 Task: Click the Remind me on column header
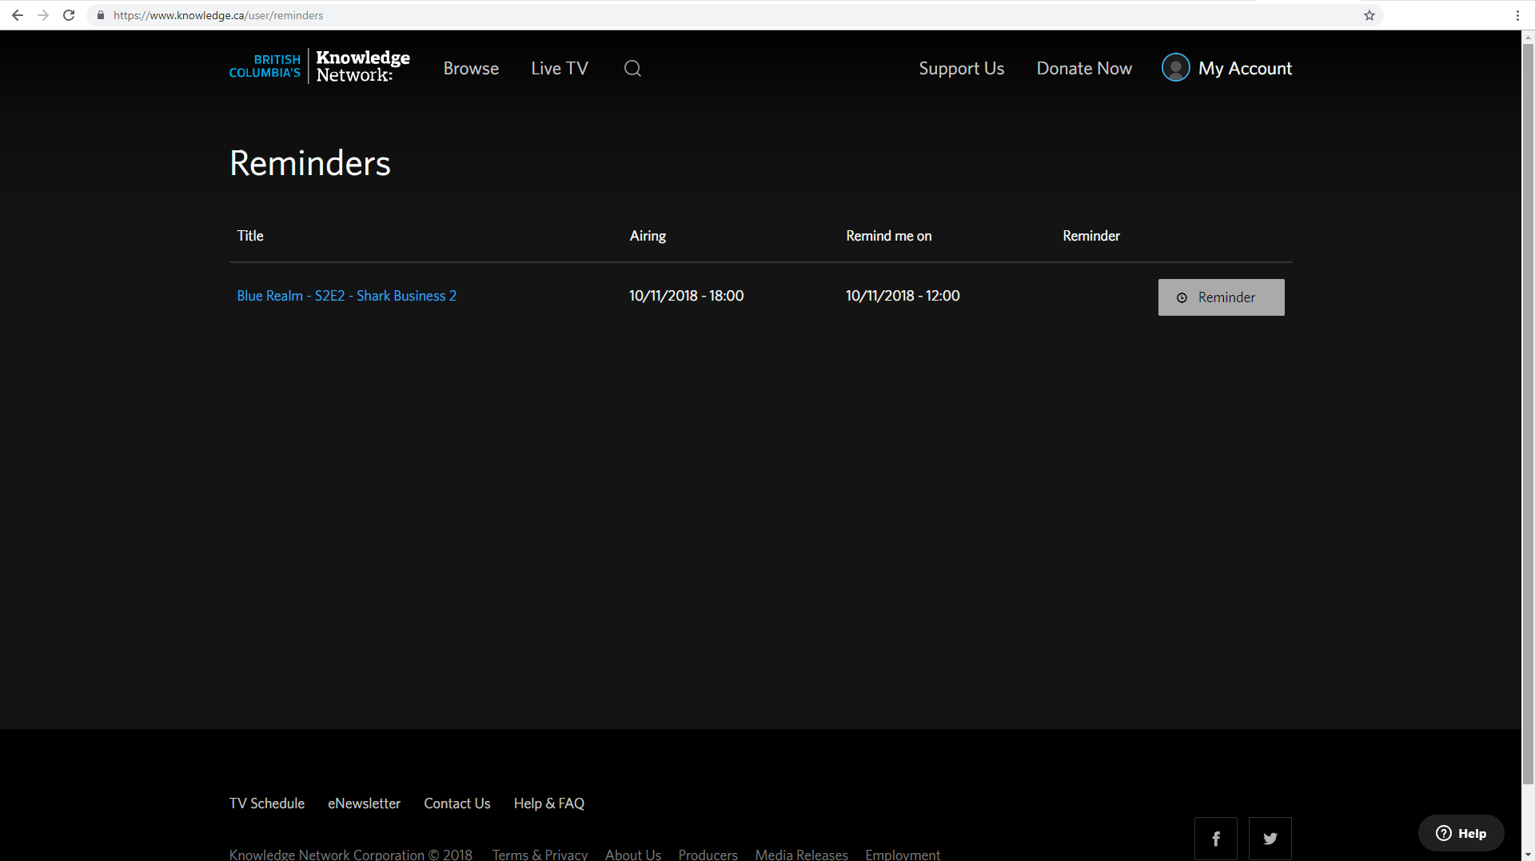(889, 236)
